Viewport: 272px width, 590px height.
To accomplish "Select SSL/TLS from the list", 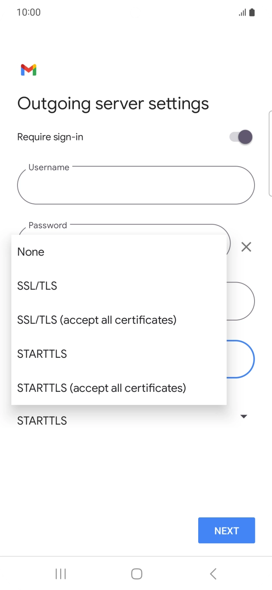I will pos(37,286).
